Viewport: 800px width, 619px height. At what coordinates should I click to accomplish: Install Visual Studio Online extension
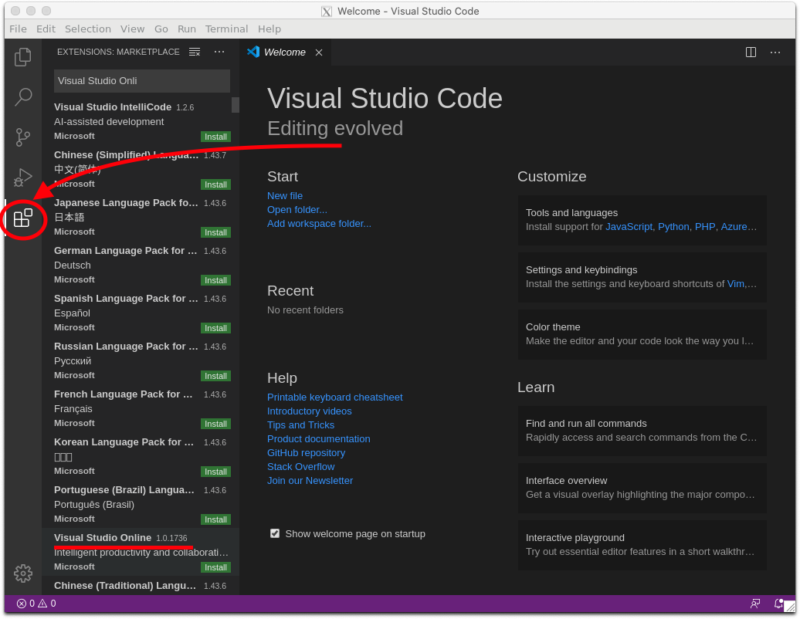215,567
